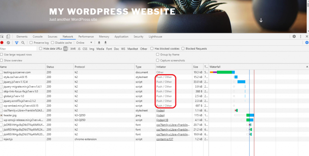Open the Security tab

click(x=138, y=37)
